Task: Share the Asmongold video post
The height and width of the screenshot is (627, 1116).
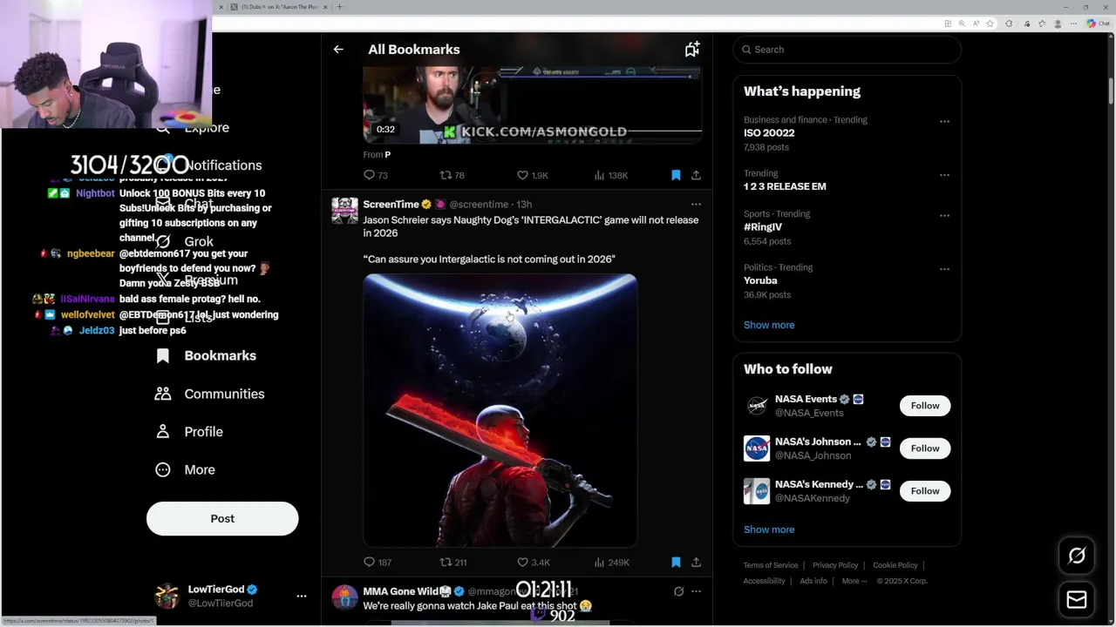Action: (696, 175)
